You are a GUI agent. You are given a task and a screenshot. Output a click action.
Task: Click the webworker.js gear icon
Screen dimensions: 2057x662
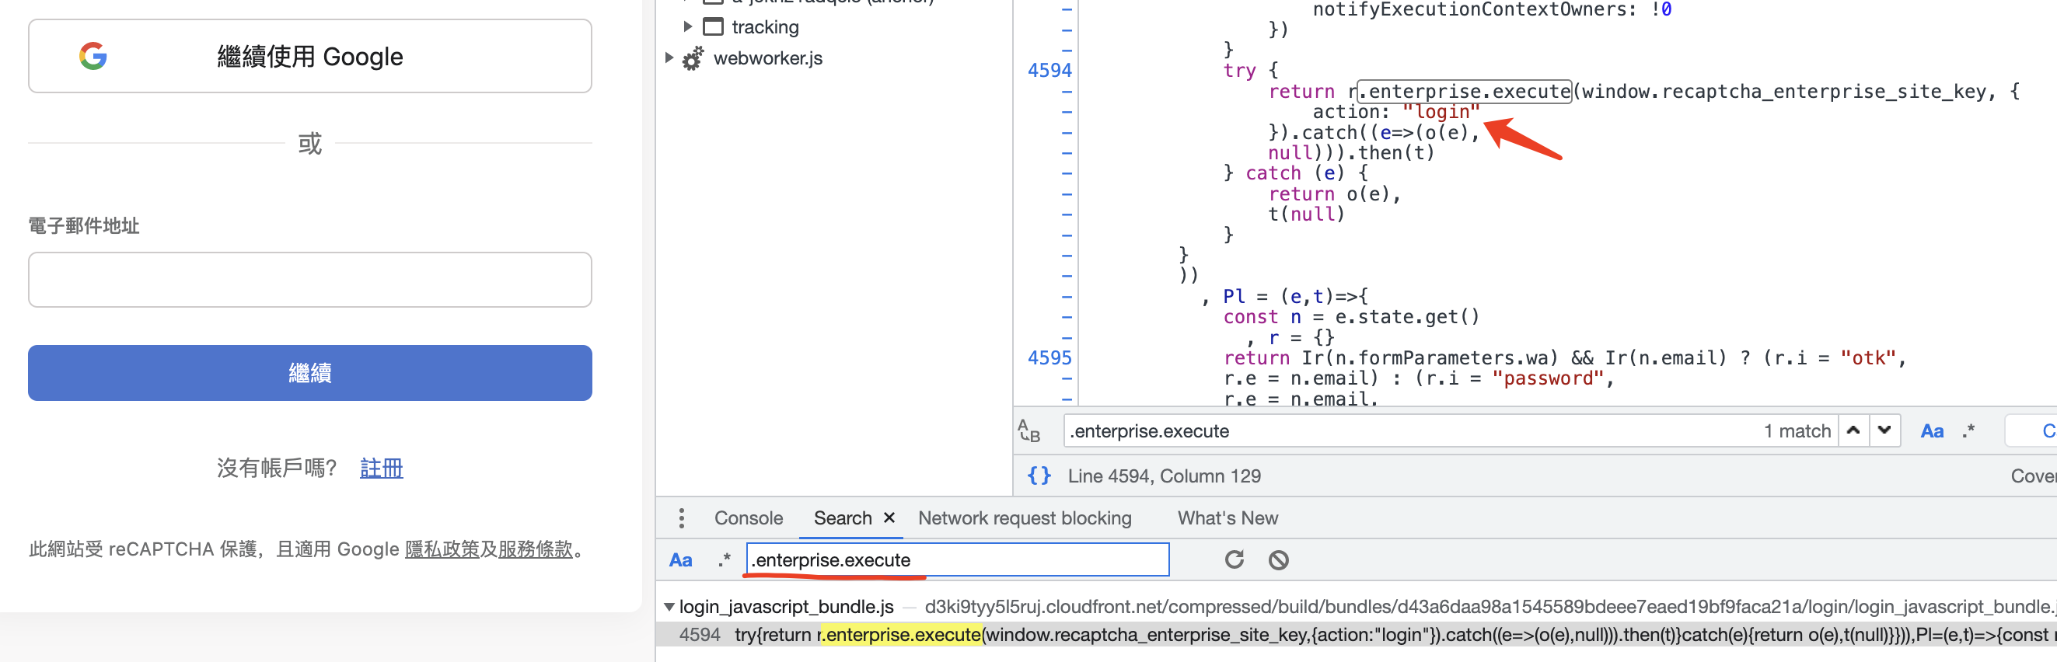693,58
